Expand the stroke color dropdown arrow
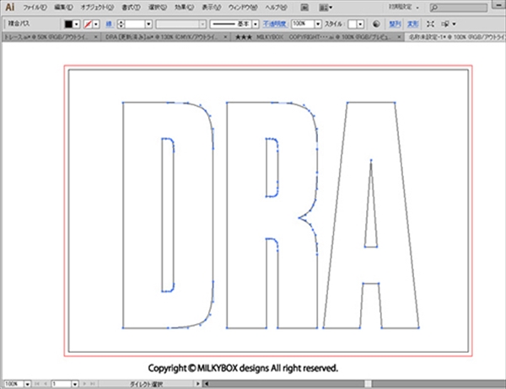Screen dimensions: 506x389 click(96, 24)
